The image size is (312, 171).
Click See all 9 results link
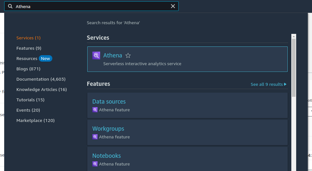coord(267,84)
